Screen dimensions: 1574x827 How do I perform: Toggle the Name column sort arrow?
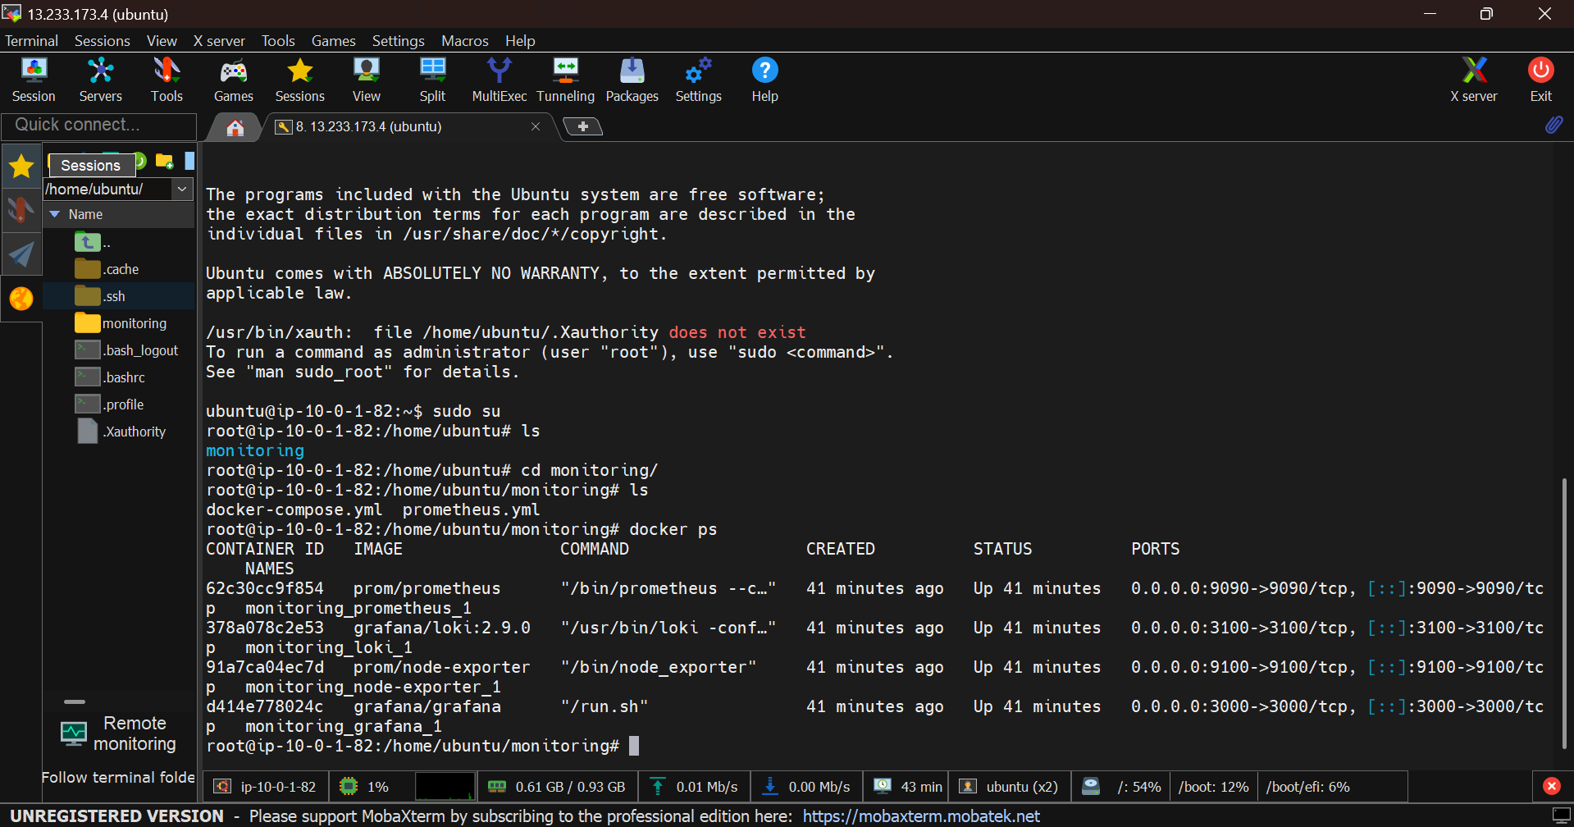click(55, 214)
